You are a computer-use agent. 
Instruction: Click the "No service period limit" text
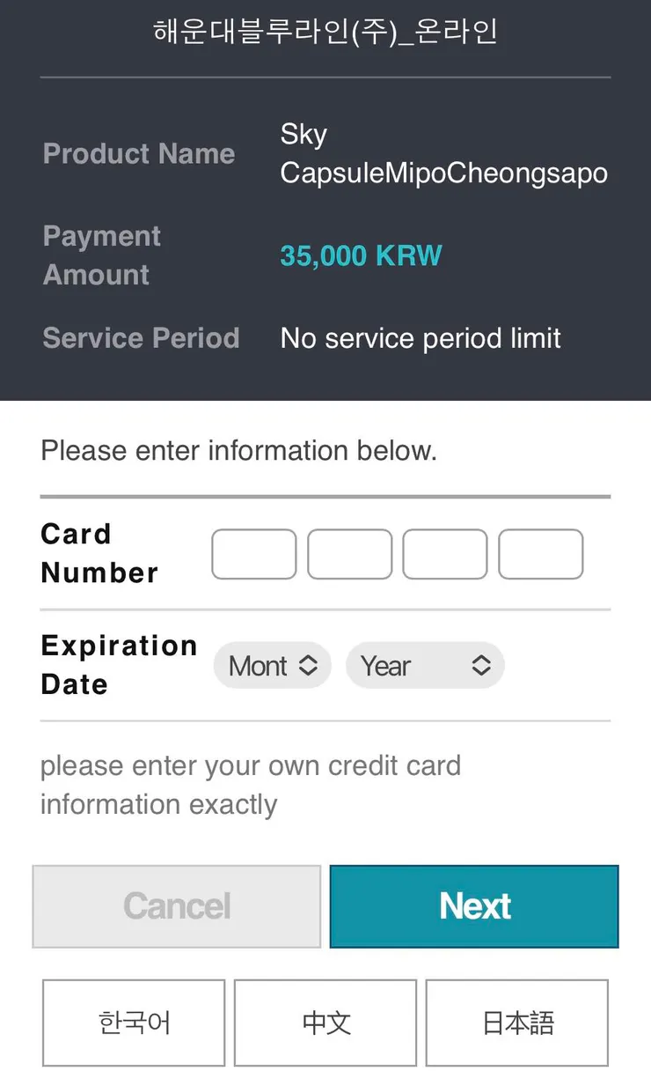click(421, 338)
